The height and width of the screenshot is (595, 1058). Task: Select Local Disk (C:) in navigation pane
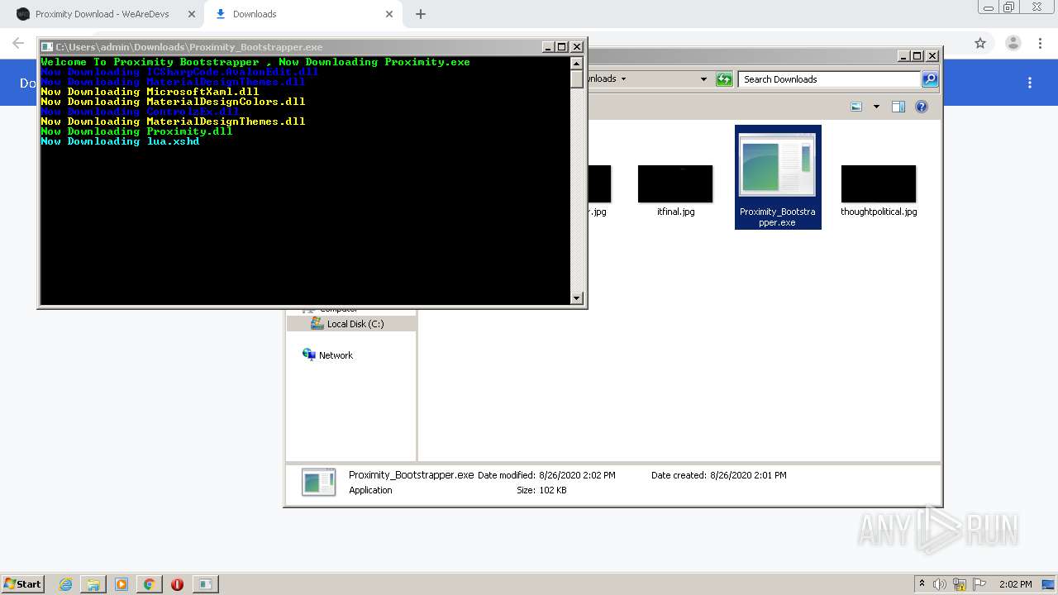[x=351, y=324]
